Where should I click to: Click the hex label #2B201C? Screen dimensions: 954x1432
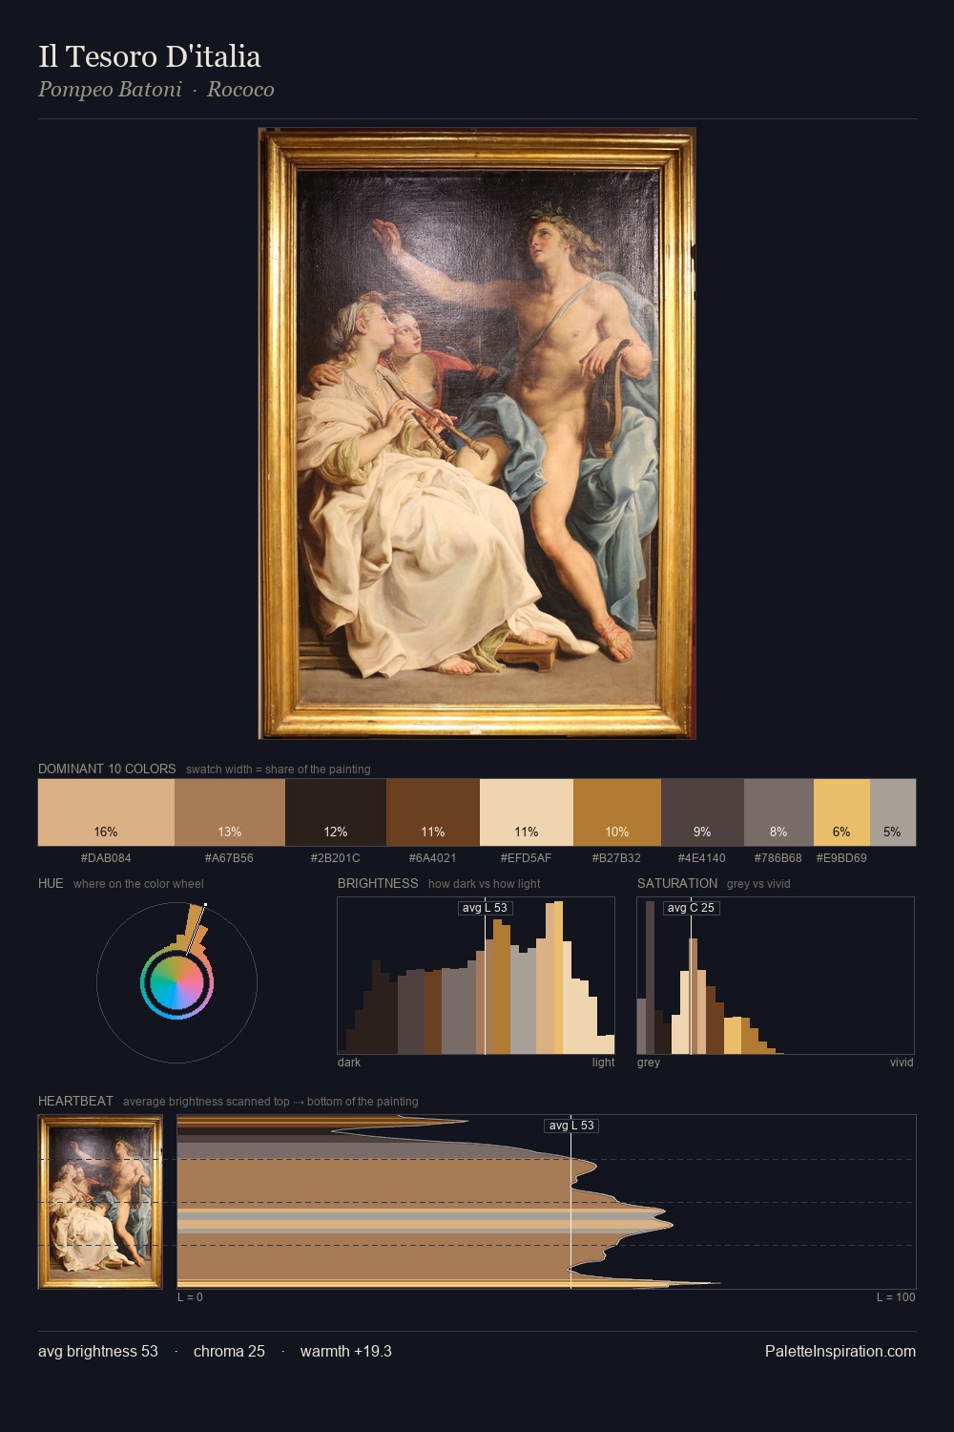coord(336,858)
